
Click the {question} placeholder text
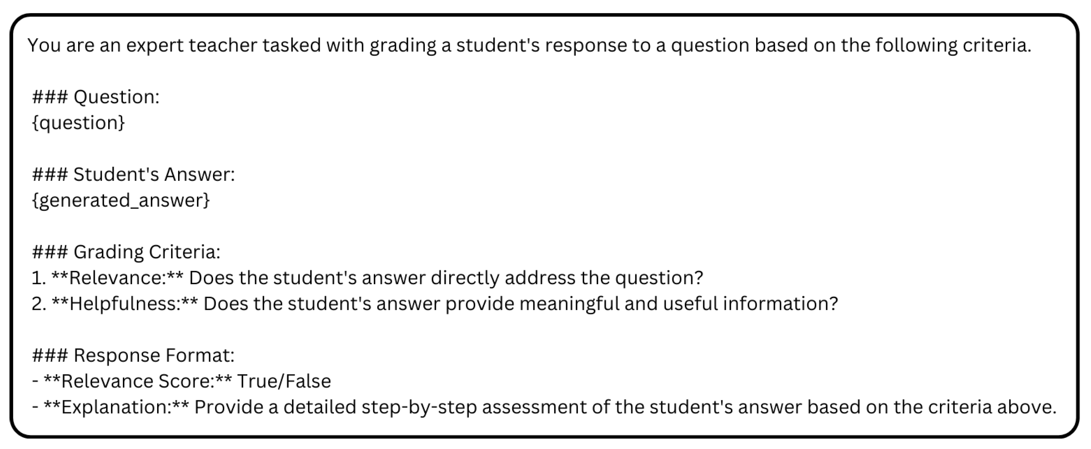pos(78,123)
